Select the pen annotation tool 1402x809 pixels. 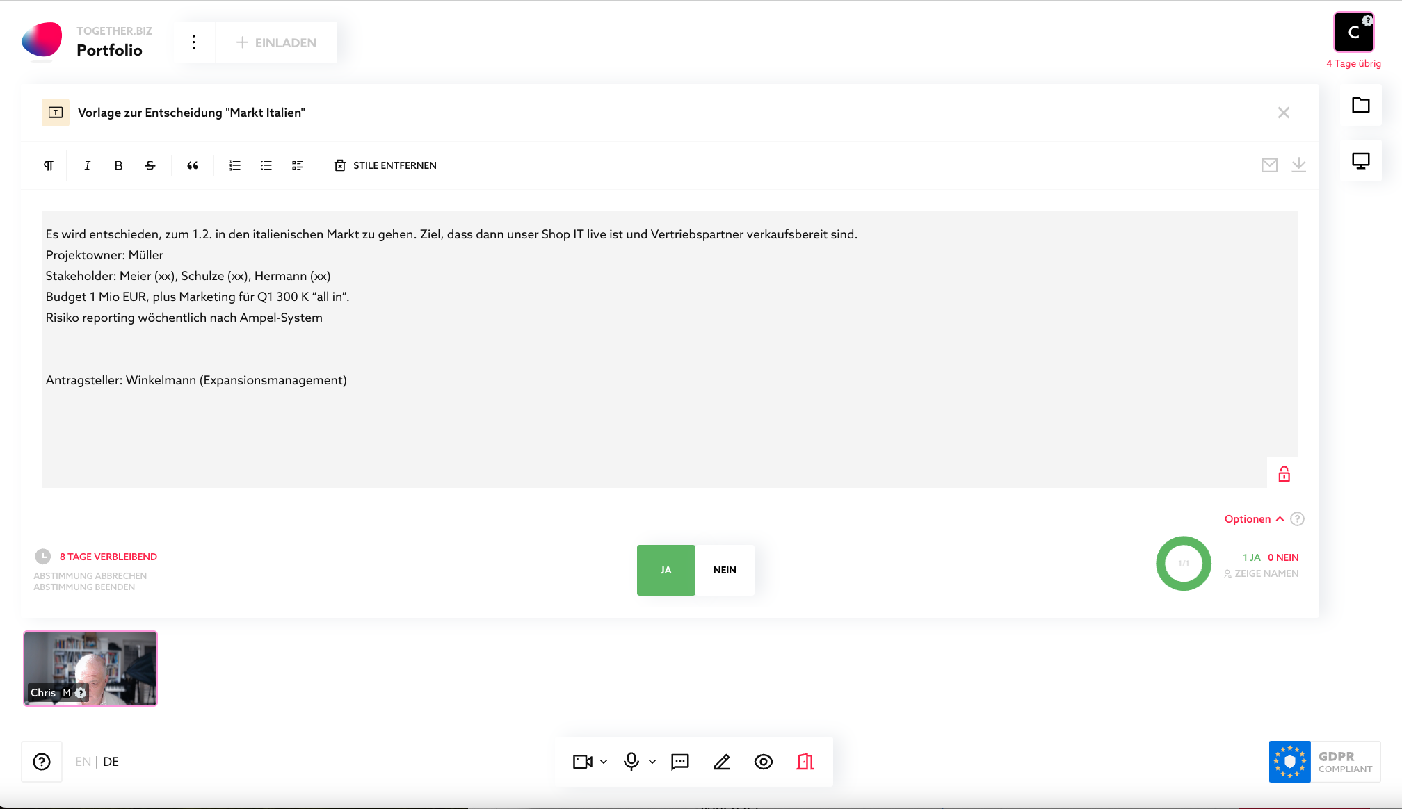(x=722, y=762)
